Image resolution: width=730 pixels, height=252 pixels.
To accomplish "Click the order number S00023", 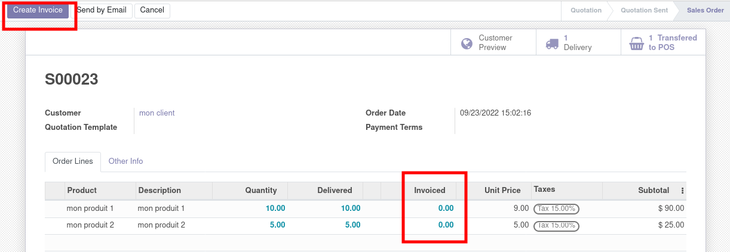I will (x=72, y=79).
